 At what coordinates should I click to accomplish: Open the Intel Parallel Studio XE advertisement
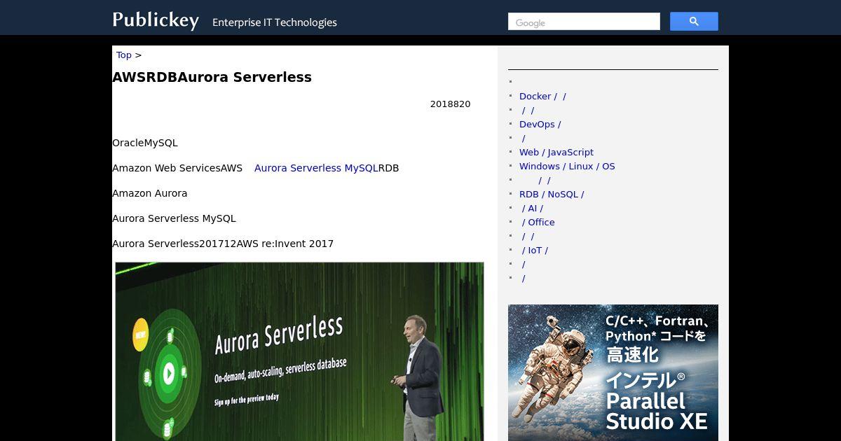pos(613,372)
